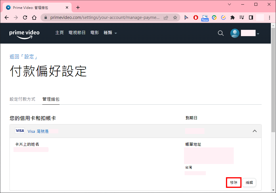The image size is (276, 193).
Task: Click the 編輯 button
Action: click(249, 183)
